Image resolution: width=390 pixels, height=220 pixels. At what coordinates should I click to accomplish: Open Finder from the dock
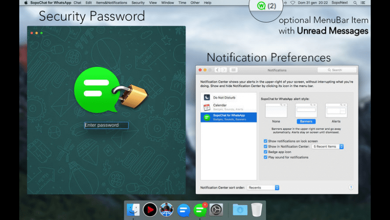[133, 210]
